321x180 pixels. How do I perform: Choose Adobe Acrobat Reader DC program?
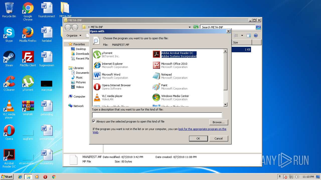pyautogui.click(x=175, y=54)
